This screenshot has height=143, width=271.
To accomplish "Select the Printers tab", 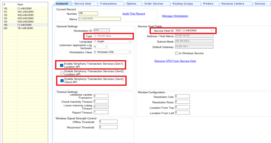I will (x=208, y=4).
